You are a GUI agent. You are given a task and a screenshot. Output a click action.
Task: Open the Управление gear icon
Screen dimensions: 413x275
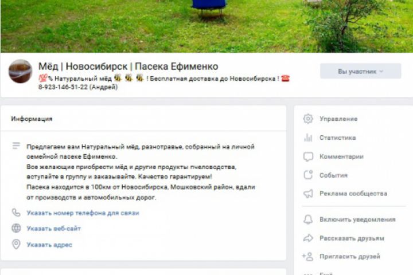[308, 119]
